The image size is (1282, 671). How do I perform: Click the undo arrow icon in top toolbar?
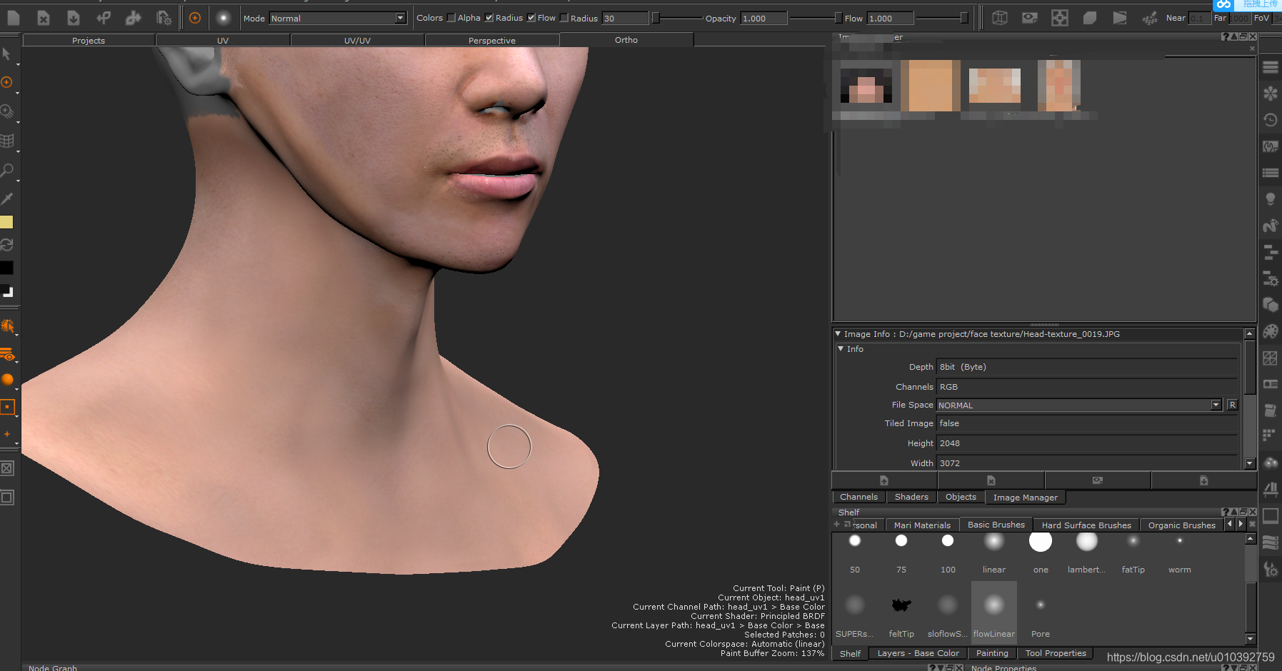coord(104,18)
